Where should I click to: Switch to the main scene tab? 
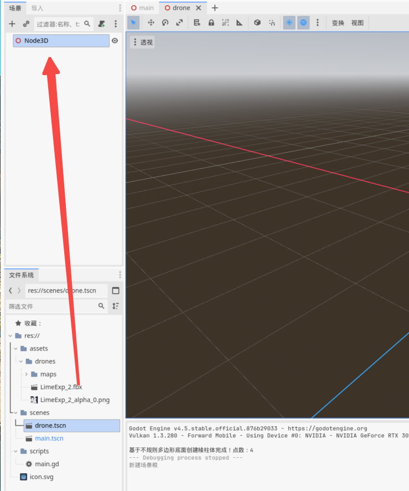click(x=142, y=8)
